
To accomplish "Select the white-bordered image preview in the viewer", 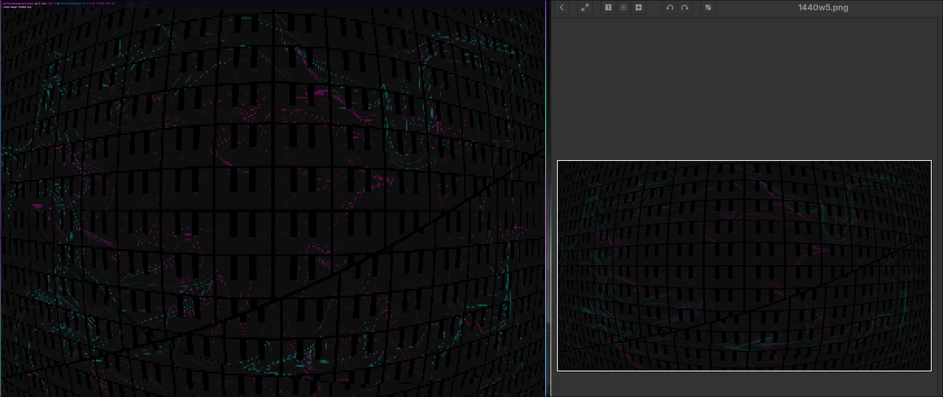I will [x=744, y=266].
